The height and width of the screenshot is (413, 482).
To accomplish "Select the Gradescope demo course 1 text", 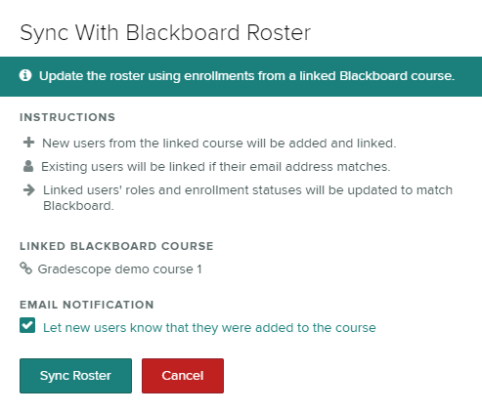I will point(120,269).
